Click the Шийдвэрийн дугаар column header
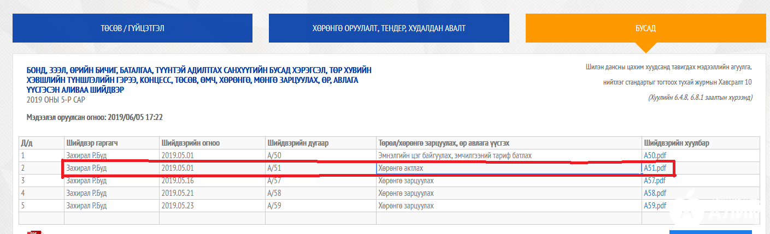Screen dimensions: 770x234 tap(298, 143)
